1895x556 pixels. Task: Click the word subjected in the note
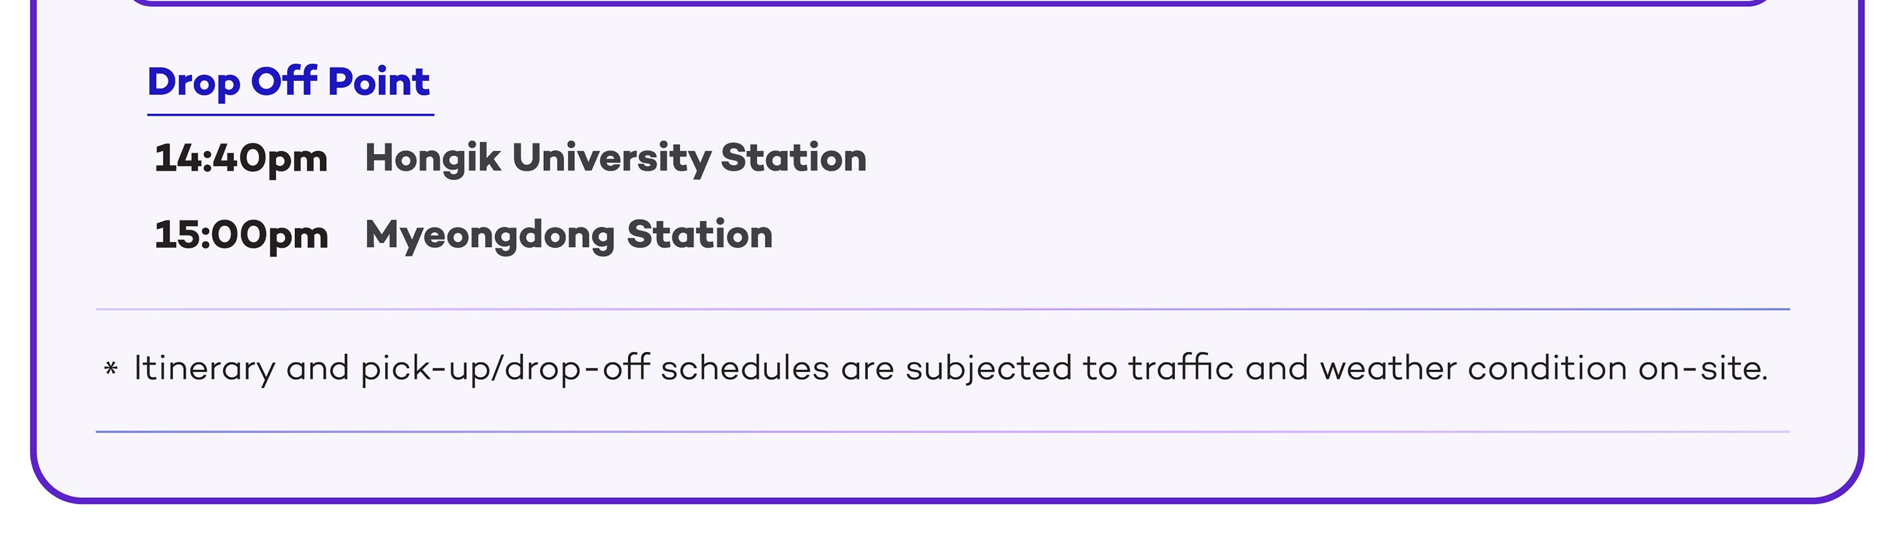tap(988, 368)
